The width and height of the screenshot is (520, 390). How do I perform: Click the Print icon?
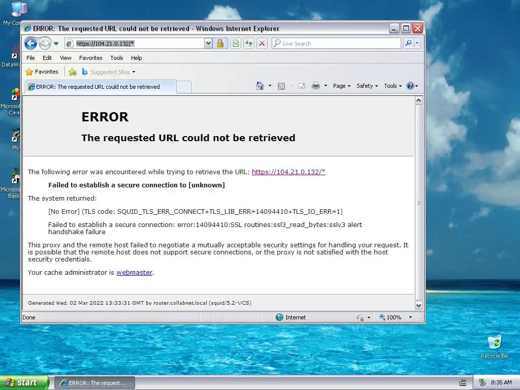(316, 86)
